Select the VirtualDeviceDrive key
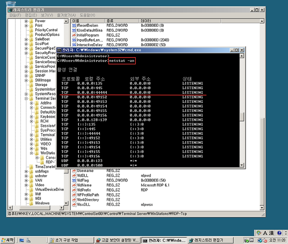 [x=49, y=190]
